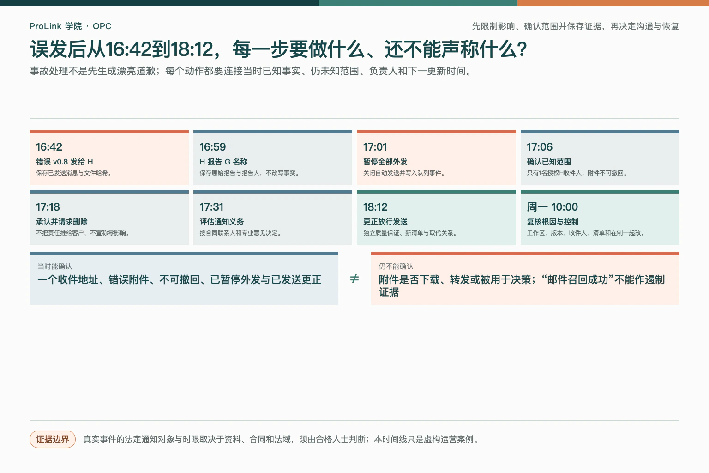Screen dimensions: 709x473
Task: Click the not-equal ≠ symbol between panels
Action: (x=354, y=279)
